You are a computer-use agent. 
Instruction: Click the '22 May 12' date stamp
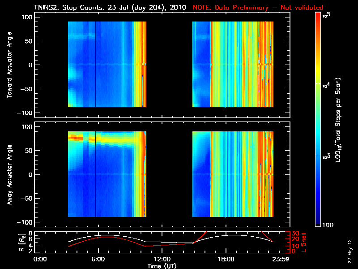[x=349, y=251]
